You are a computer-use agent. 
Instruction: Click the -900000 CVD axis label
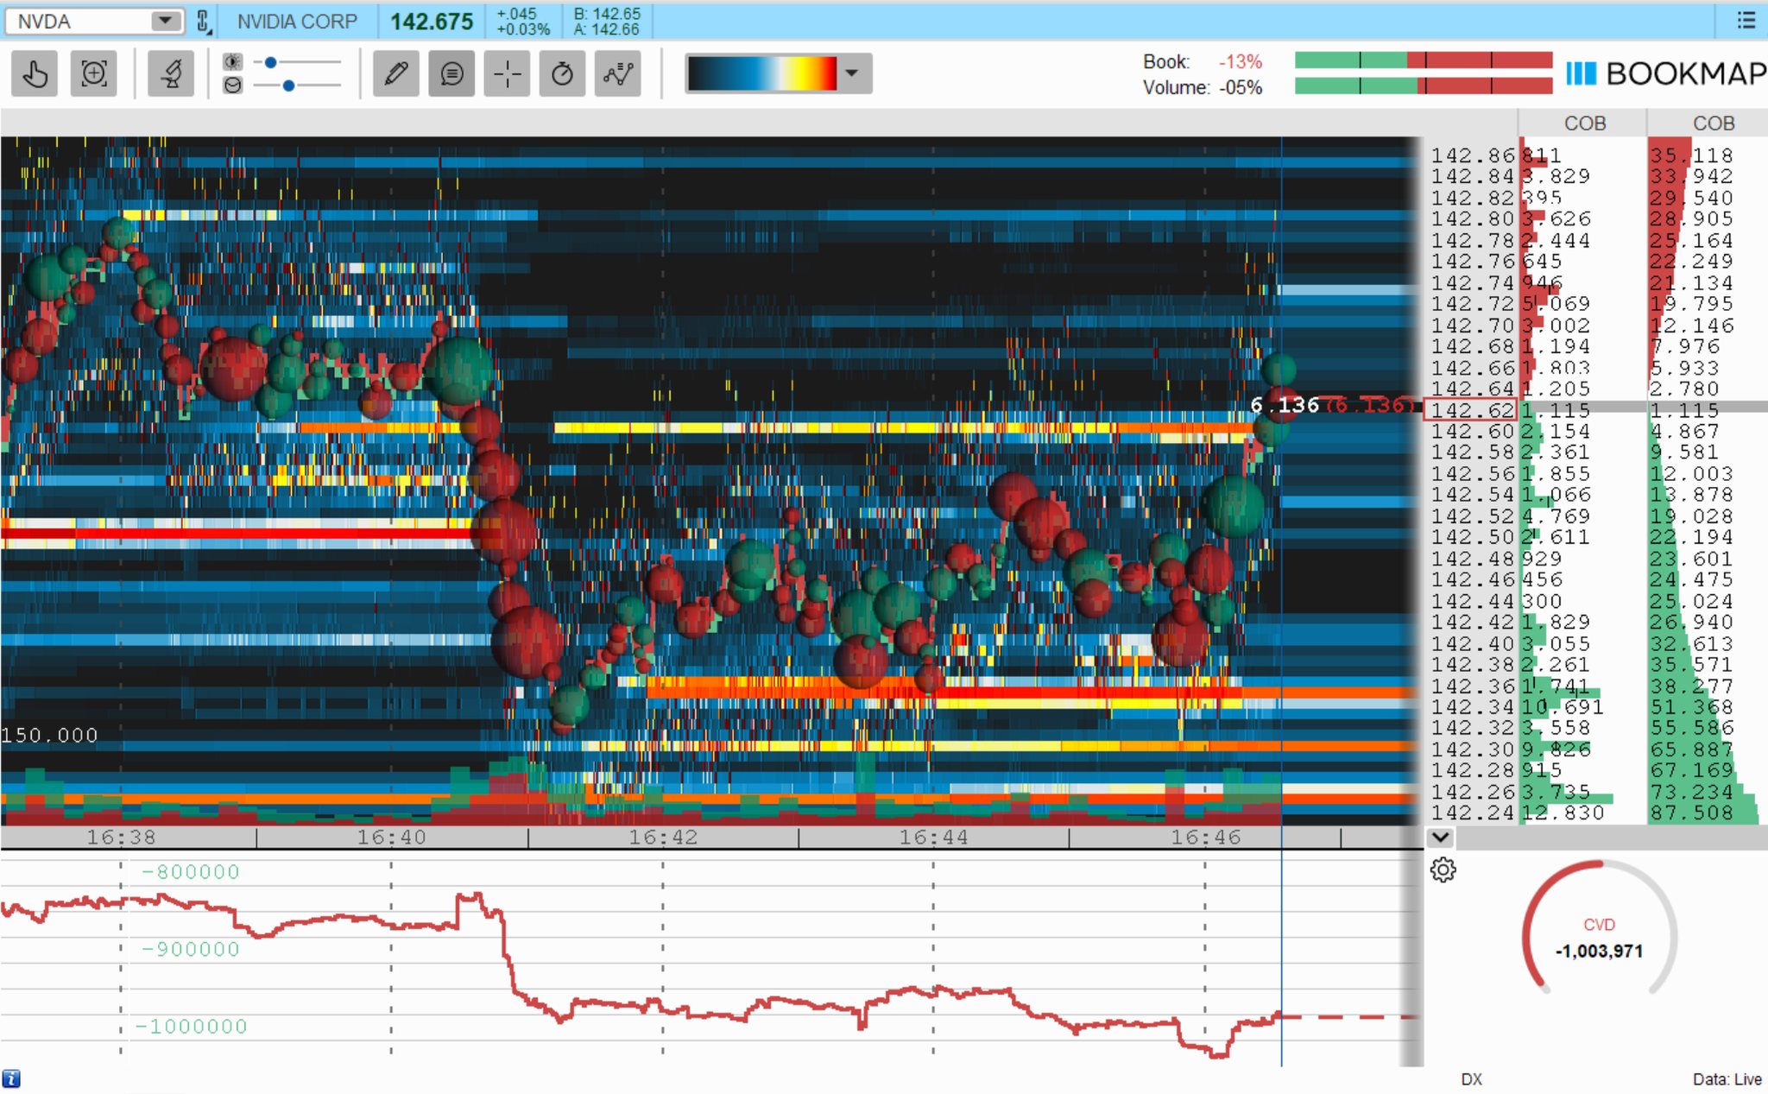click(x=191, y=949)
